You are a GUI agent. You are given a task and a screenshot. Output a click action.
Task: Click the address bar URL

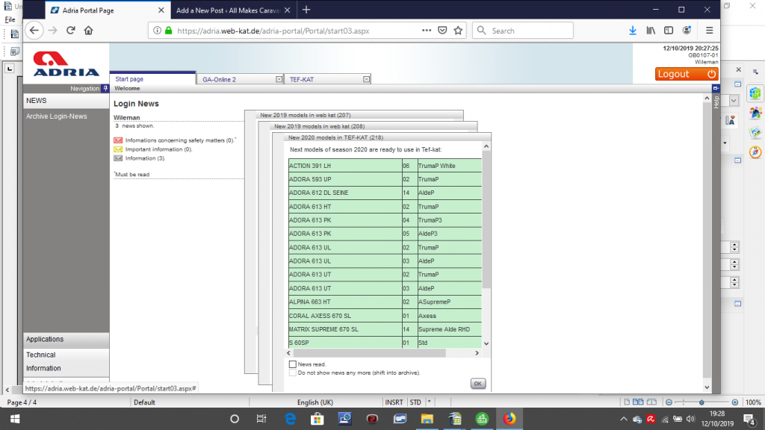tap(273, 31)
